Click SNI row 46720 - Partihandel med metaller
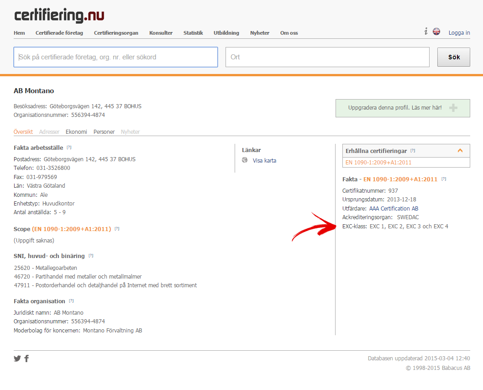 point(78,277)
